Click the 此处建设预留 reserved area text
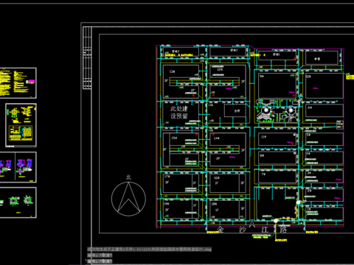This screenshot has width=354, height=265. (x=179, y=113)
